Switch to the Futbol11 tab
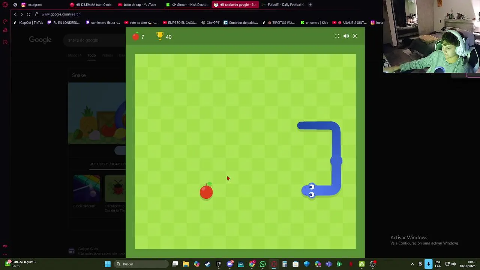Screen dimensions: 480x270 click(x=283, y=4)
